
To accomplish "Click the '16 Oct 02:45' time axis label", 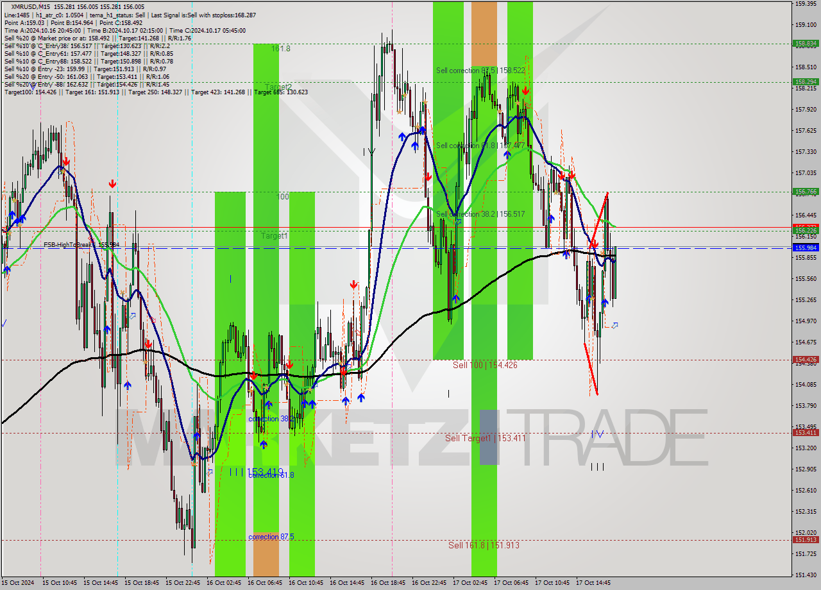I will pos(223,583).
